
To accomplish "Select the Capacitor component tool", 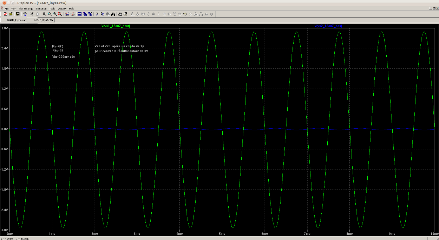I will click(153, 14).
